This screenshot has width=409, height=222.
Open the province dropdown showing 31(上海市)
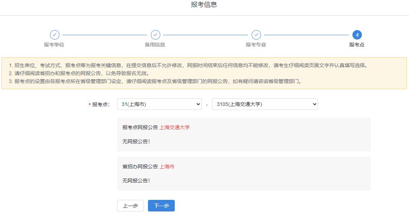[x=160, y=104]
